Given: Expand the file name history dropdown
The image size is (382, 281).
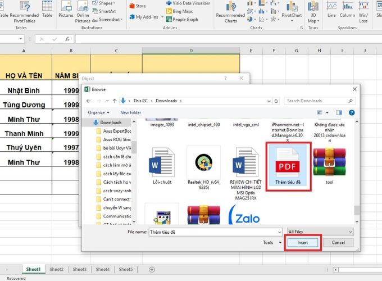Looking at the screenshot, I should coord(279,232).
